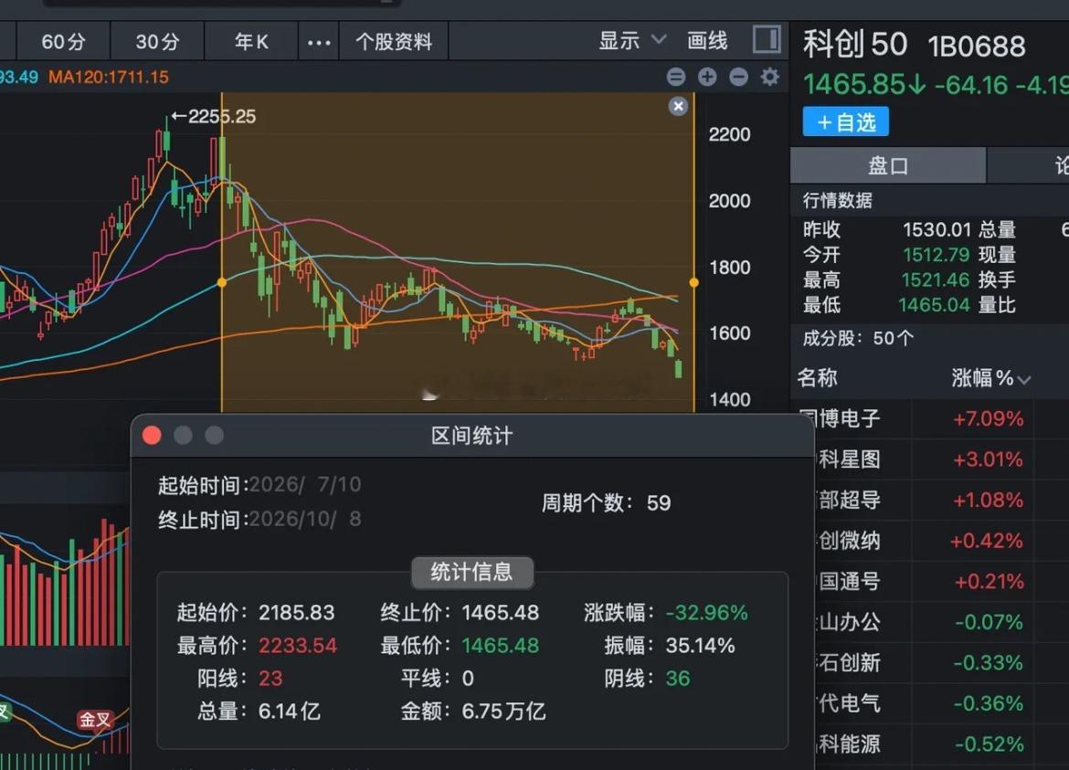Click the 涨跌幅 value -32.96%

coord(707,613)
